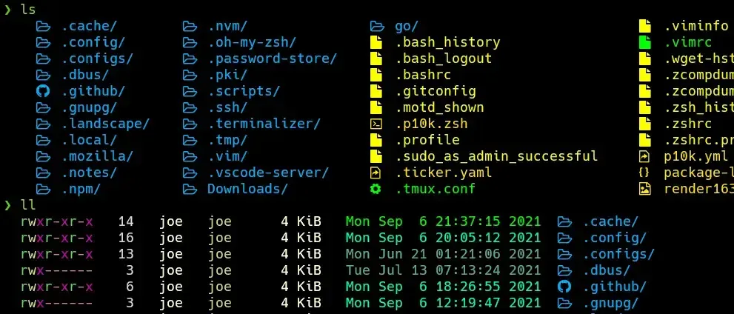Click the image icon beside render163

pos(645,189)
